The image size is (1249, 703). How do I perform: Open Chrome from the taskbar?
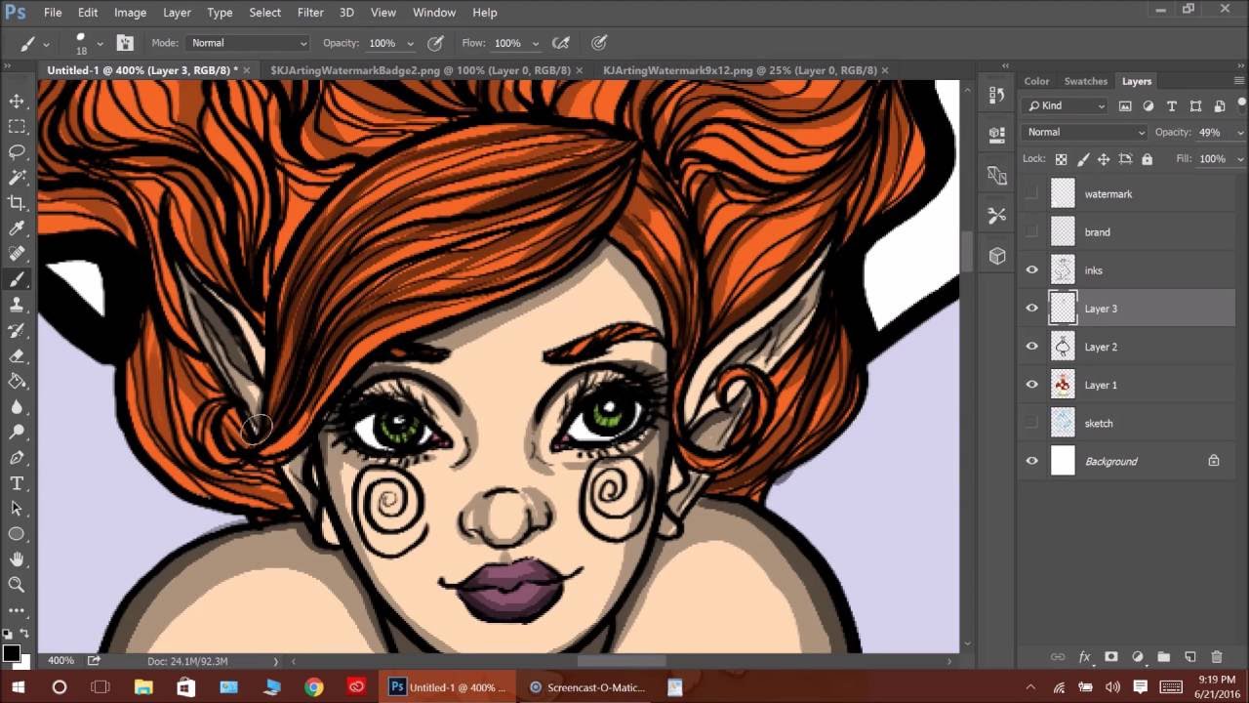coord(313,687)
